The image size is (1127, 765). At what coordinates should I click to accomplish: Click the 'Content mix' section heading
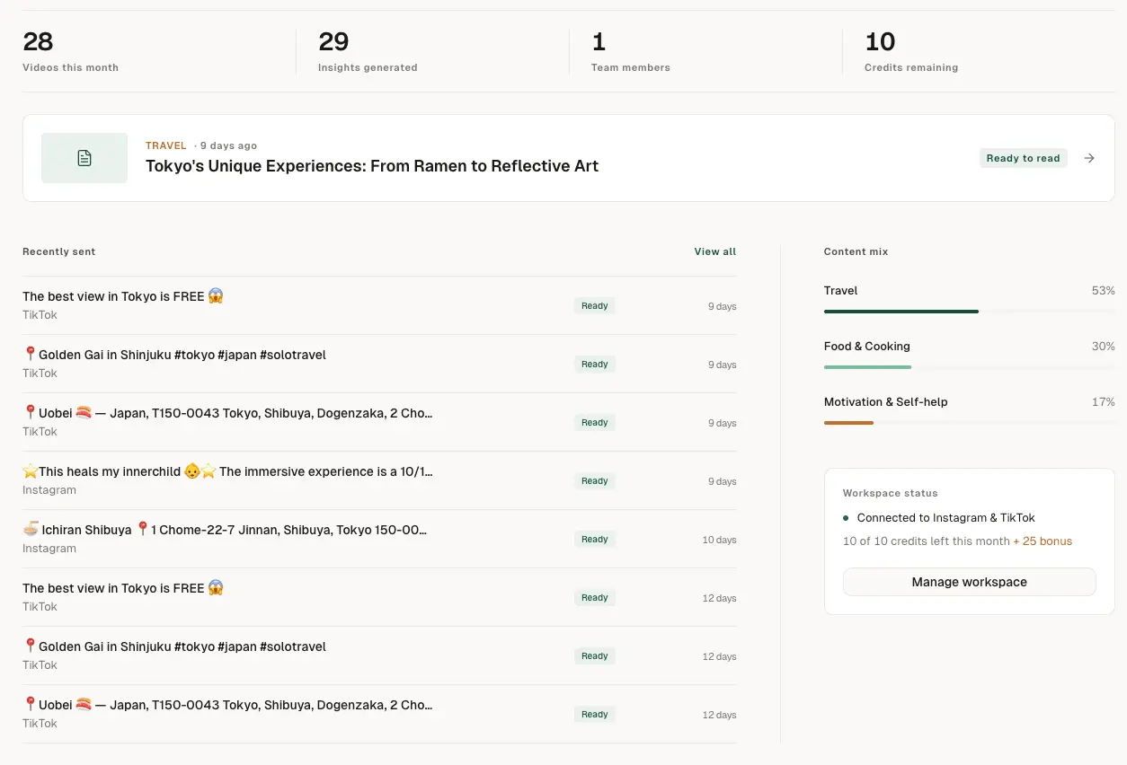coord(856,251)
